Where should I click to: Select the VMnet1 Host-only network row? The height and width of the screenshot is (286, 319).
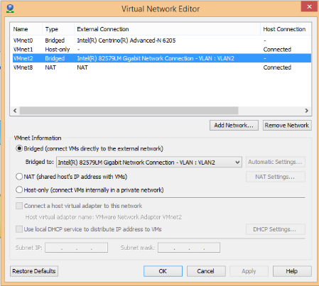click(162, 50)
